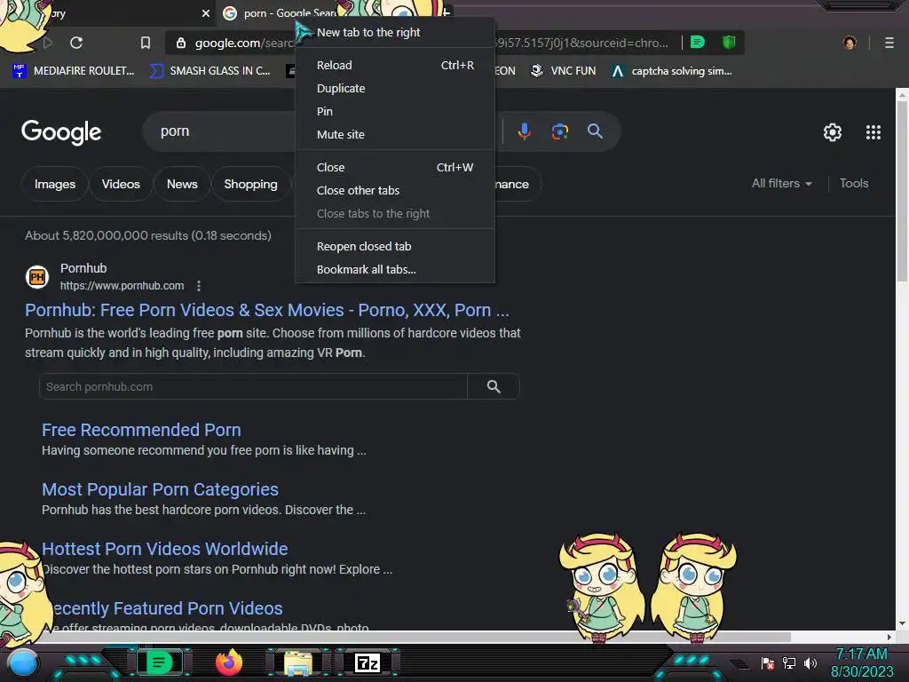Reload the page with the toolbar refresh icon
The height and width of the screenshot is (682, 909).
pos(76,43)
